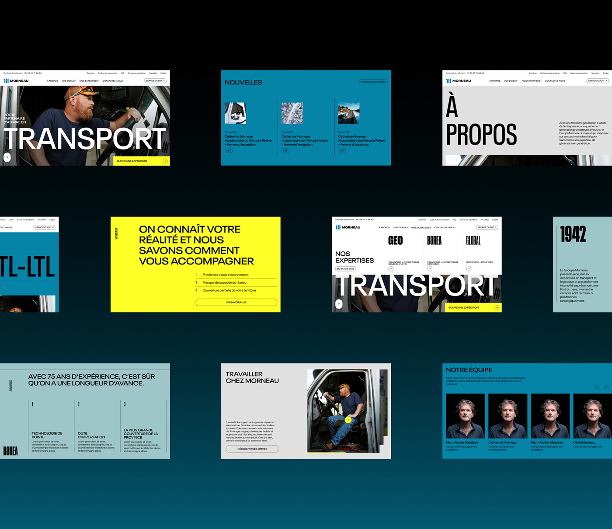Open Contactez-nous in the À Propos page navigation
Image resolution: width=612 pixels, height=529 pixels.
pyautogui.click(x=555, y=81)
